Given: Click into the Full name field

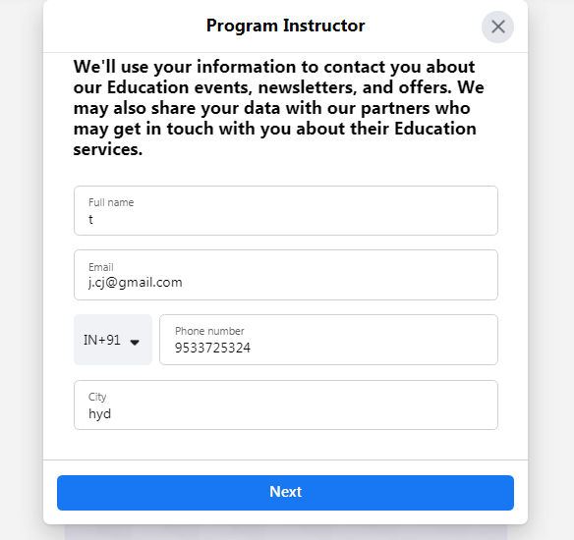Looking at the screenshot, I should (x=286, y=210).
